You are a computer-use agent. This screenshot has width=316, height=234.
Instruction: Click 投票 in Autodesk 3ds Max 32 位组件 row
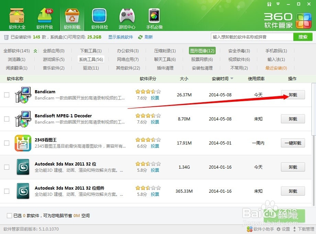[x=155, y=194]
